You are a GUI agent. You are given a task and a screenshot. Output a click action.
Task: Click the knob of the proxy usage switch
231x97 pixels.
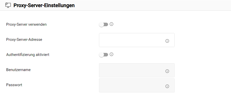click(x=101, y=24)
